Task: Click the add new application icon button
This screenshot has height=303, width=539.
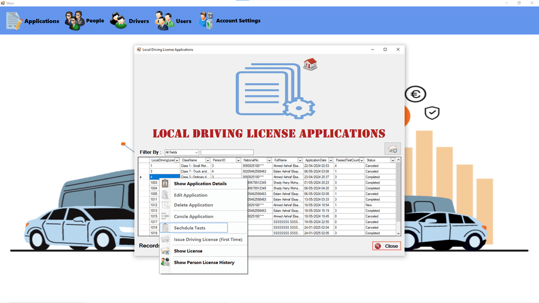Action: (392, 149)
